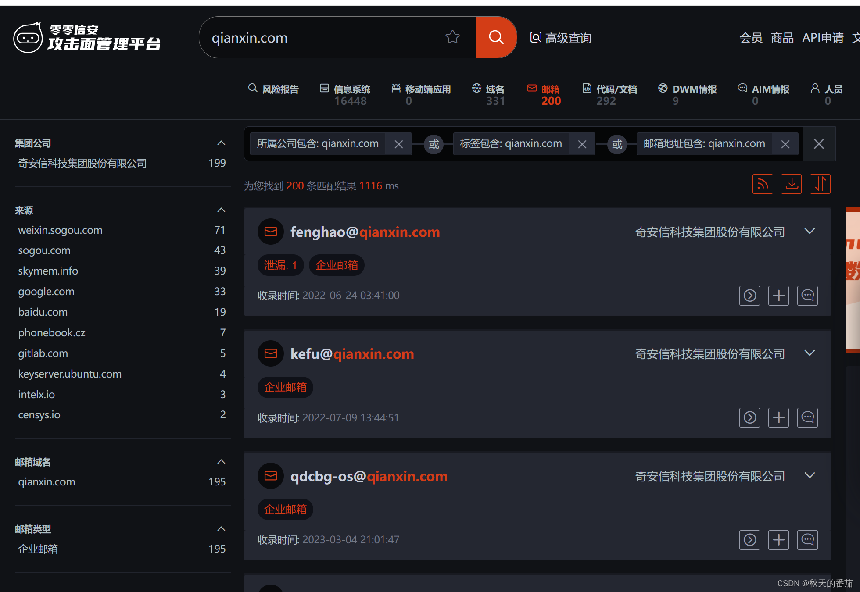
Task: Click the plus icon on fenghao@qianxin.com card
Action: point(778,296)
